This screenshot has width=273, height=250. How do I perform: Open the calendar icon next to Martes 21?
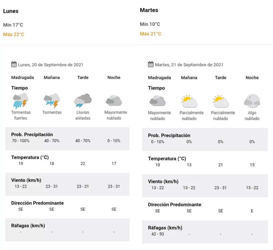click(151, 64)
